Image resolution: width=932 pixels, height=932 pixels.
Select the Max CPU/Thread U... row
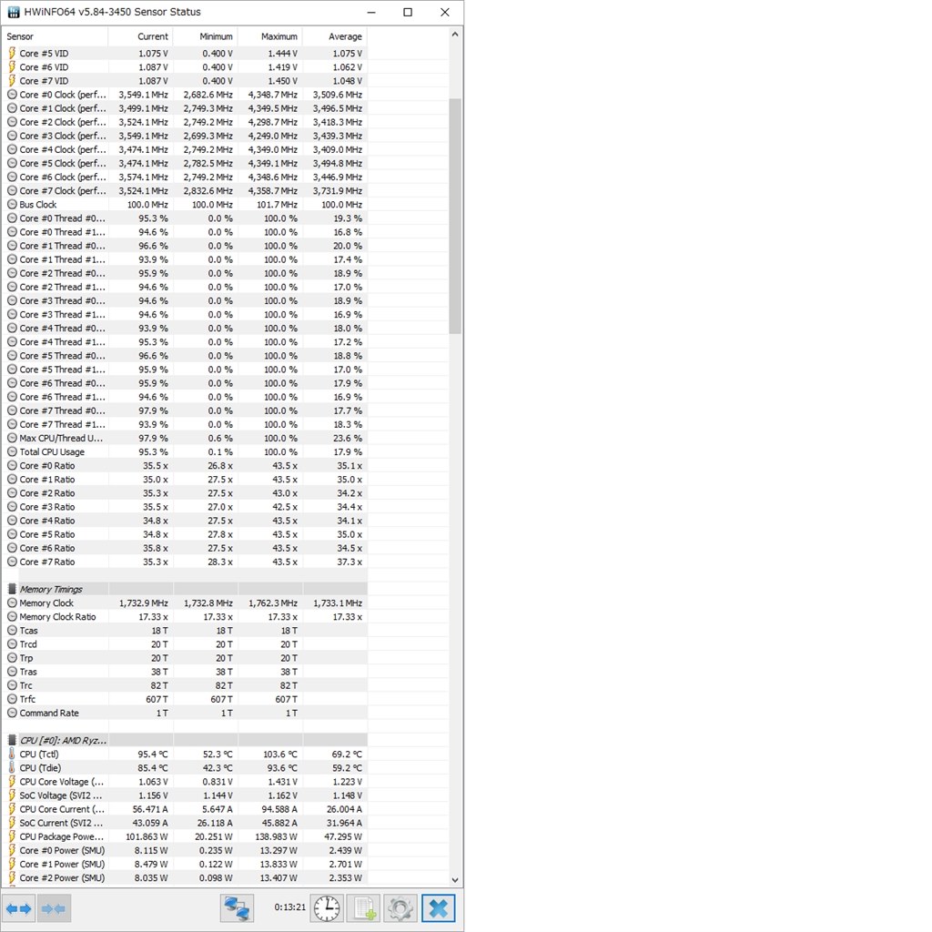184,438
